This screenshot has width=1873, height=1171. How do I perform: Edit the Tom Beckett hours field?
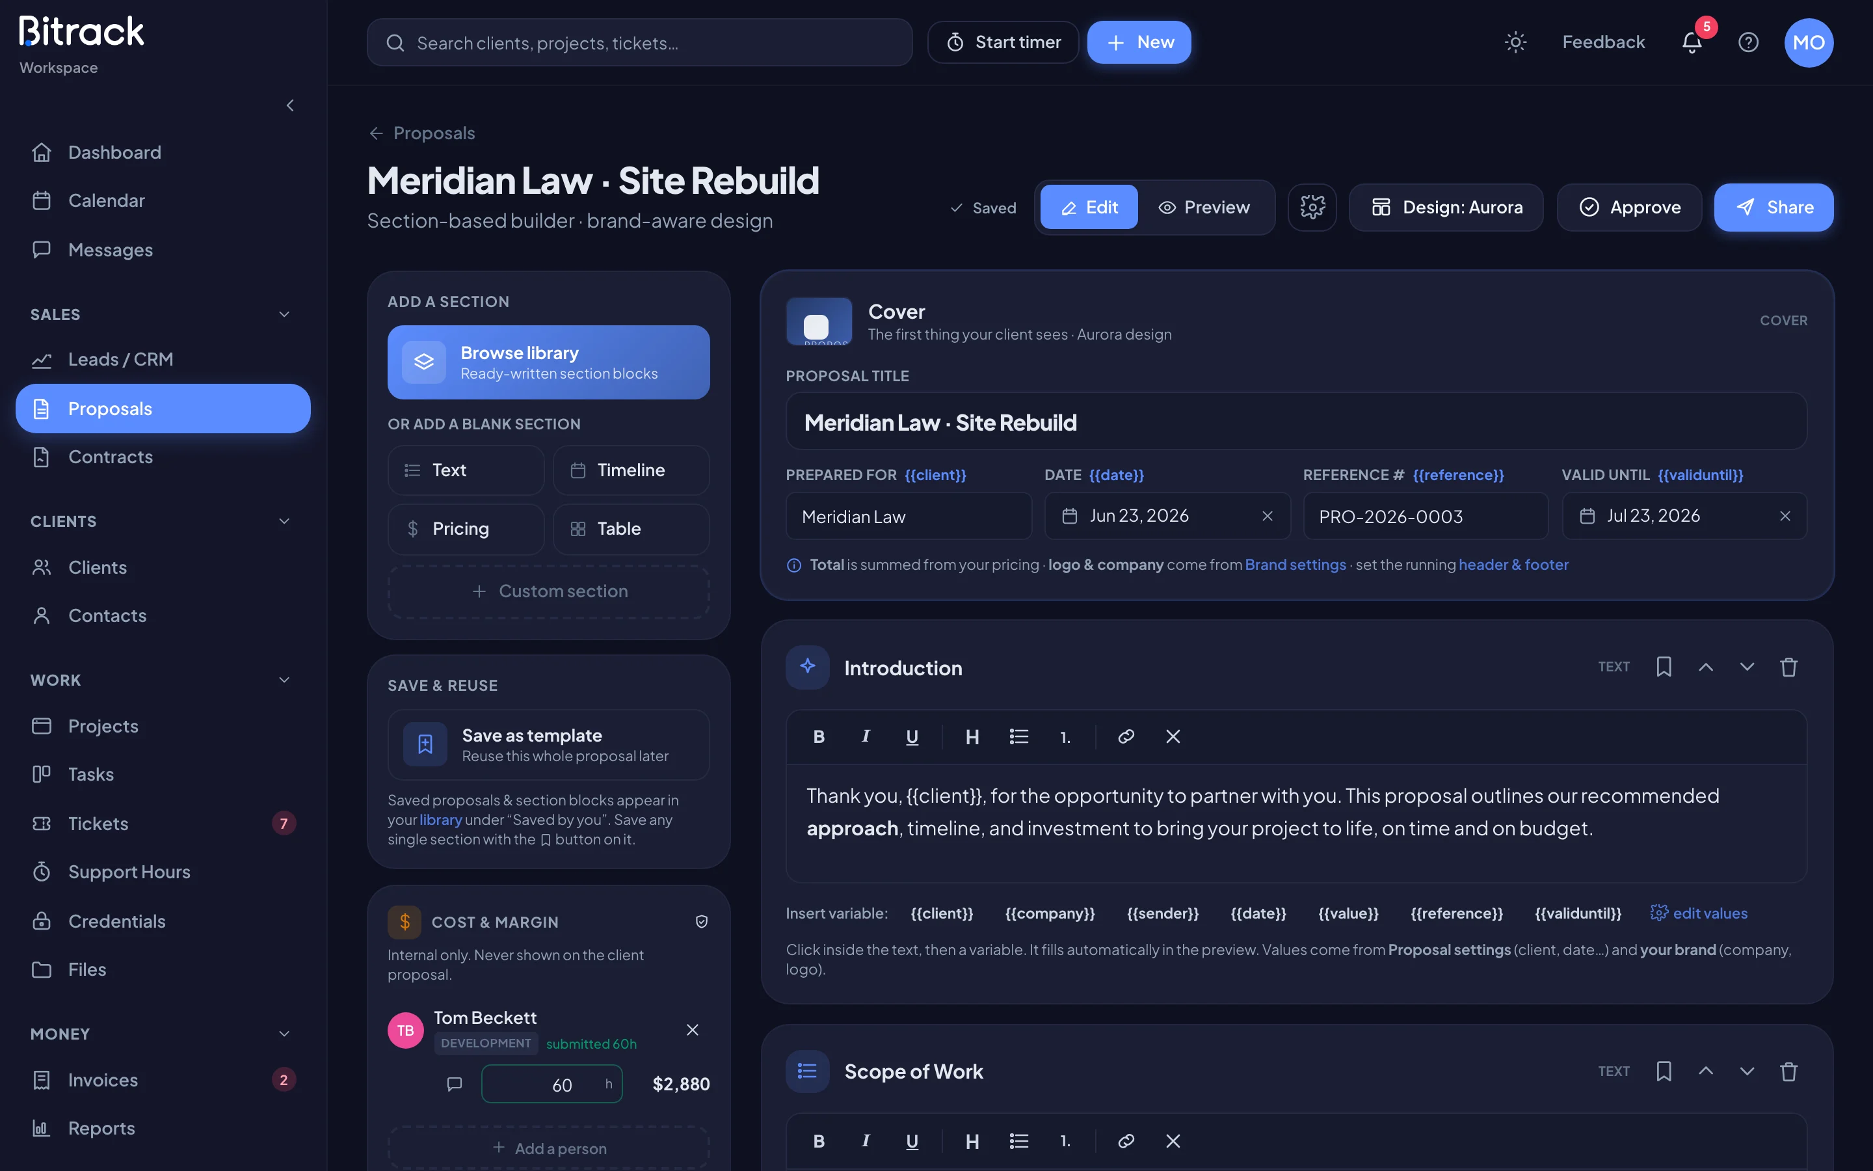pos(551,1084)
